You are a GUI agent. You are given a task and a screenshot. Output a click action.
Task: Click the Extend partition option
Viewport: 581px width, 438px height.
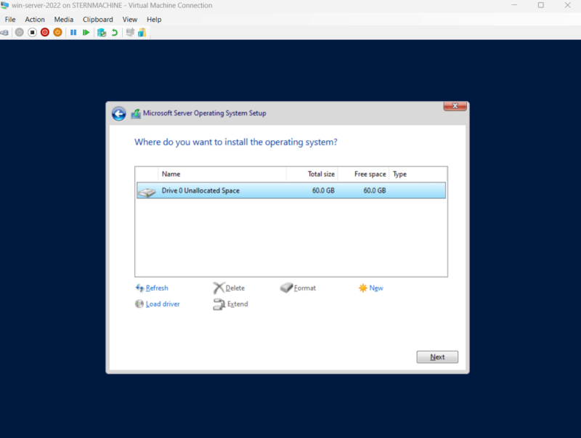pyautogui.click(x=230, y=304)
